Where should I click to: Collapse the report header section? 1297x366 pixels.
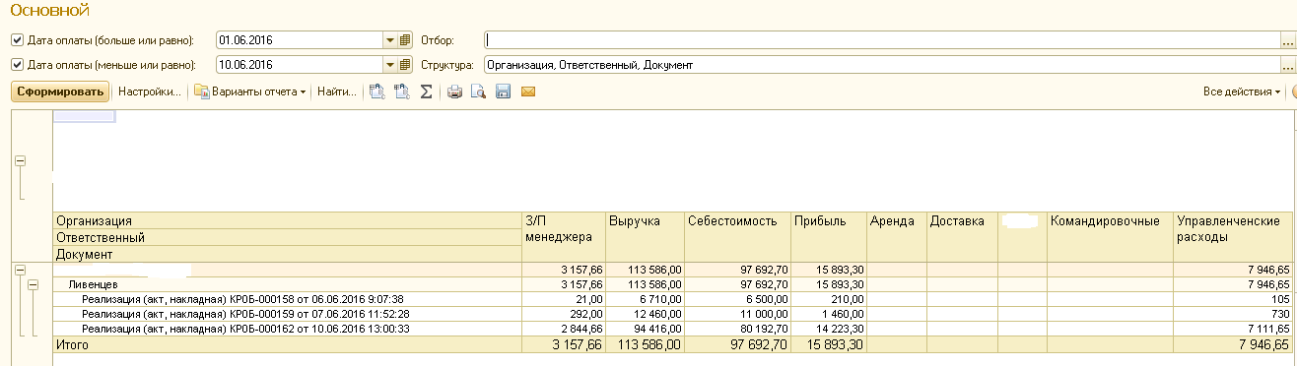(19, 161)
